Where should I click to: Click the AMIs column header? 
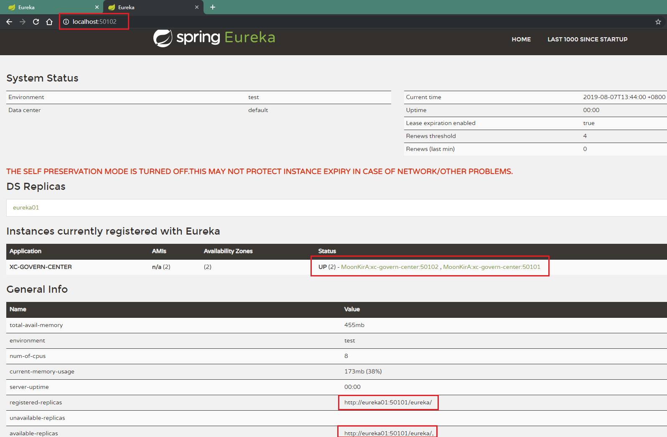tap(159, 251)
